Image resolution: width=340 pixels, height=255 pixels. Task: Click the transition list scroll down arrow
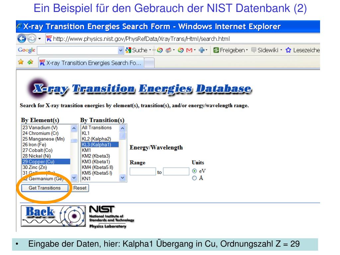click(x=123, y=178)
